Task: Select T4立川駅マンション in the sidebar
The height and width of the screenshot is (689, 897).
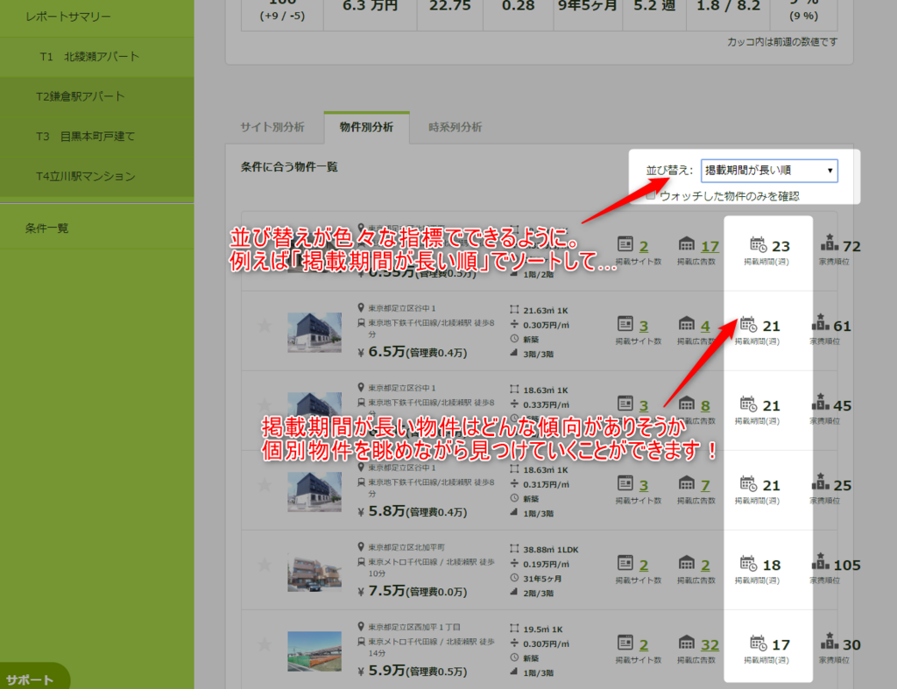Action: pyautogui.click(x=96, y=177)
